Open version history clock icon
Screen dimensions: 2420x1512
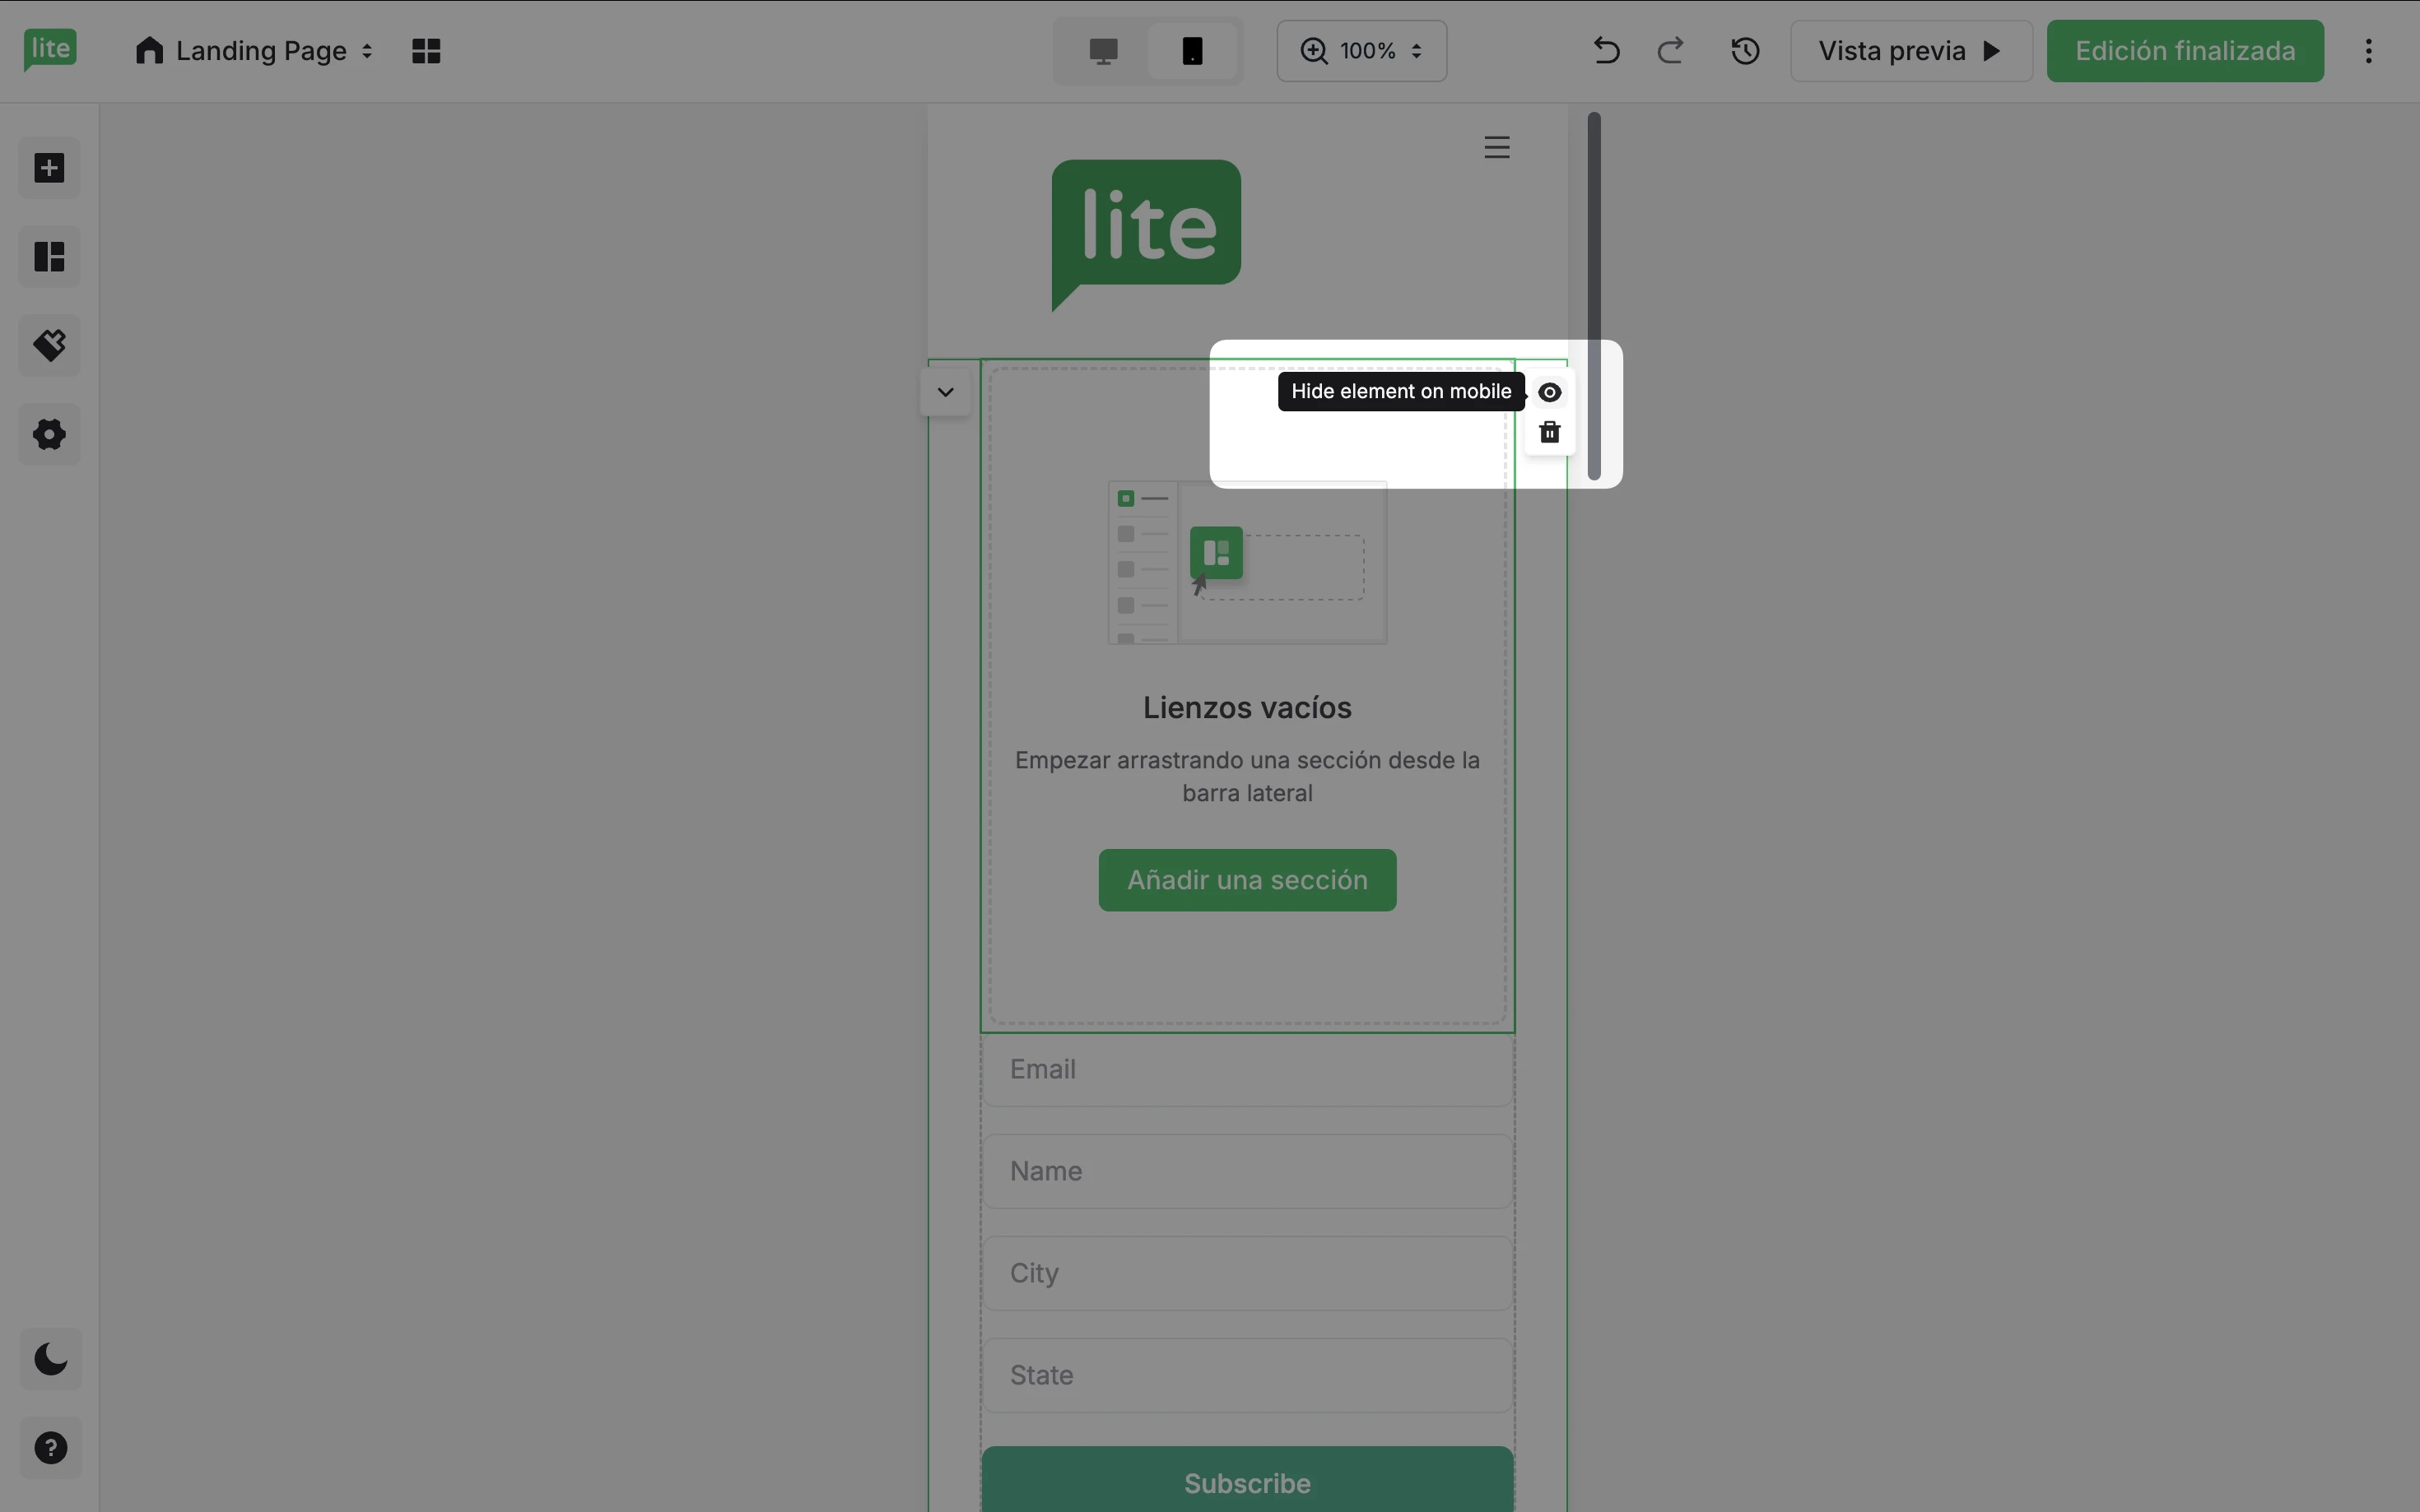pyautogui.click(x=1745, y=51)
